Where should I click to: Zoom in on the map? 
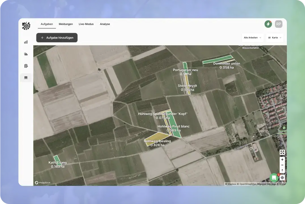(282, 160)
